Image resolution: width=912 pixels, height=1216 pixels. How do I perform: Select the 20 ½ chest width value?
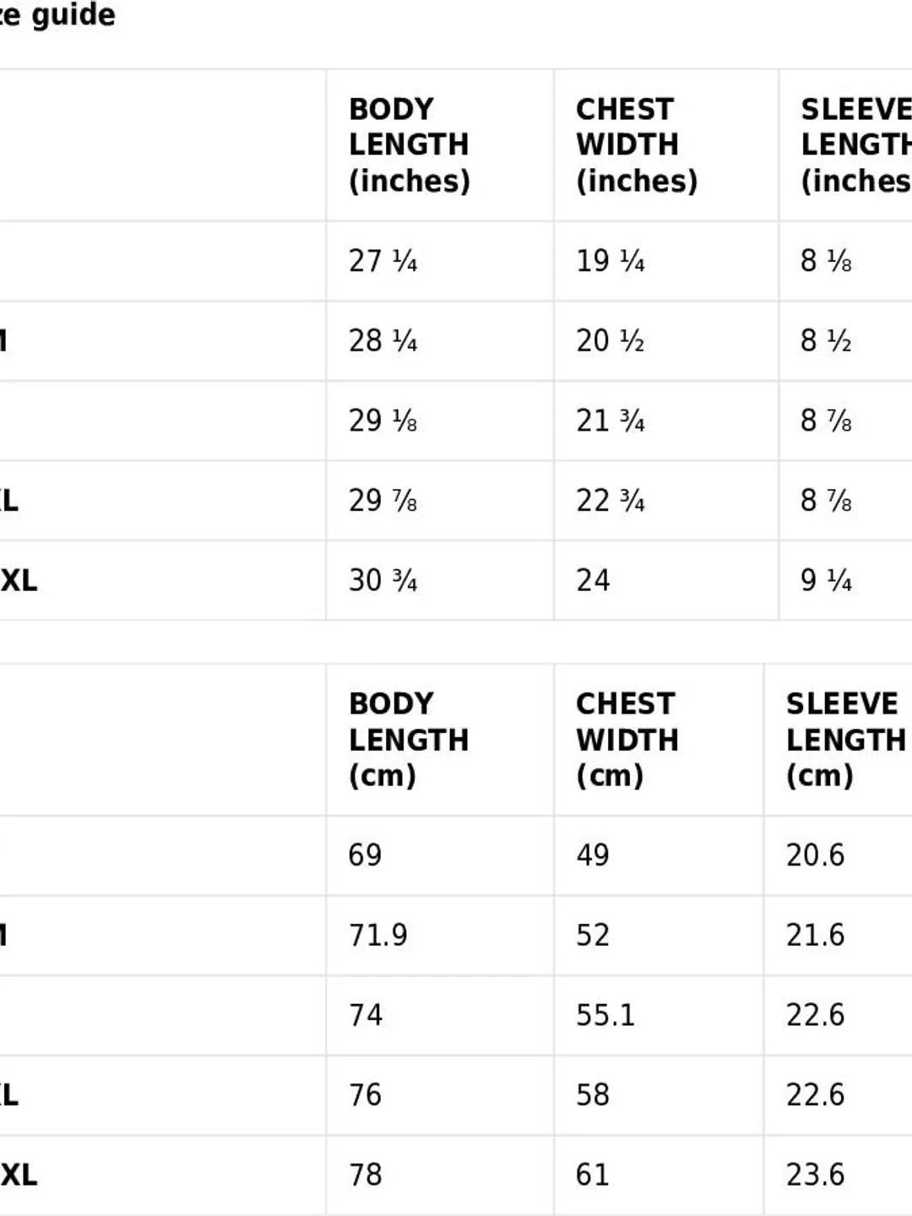point(611,341)
